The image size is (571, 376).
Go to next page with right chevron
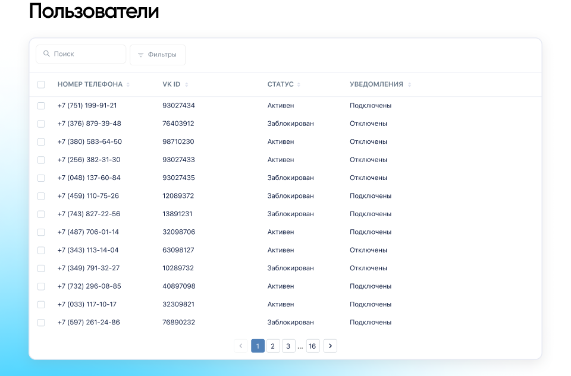tap(330, 346)
